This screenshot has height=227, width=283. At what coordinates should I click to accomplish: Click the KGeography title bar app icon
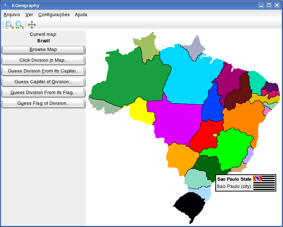pos(6,5)
